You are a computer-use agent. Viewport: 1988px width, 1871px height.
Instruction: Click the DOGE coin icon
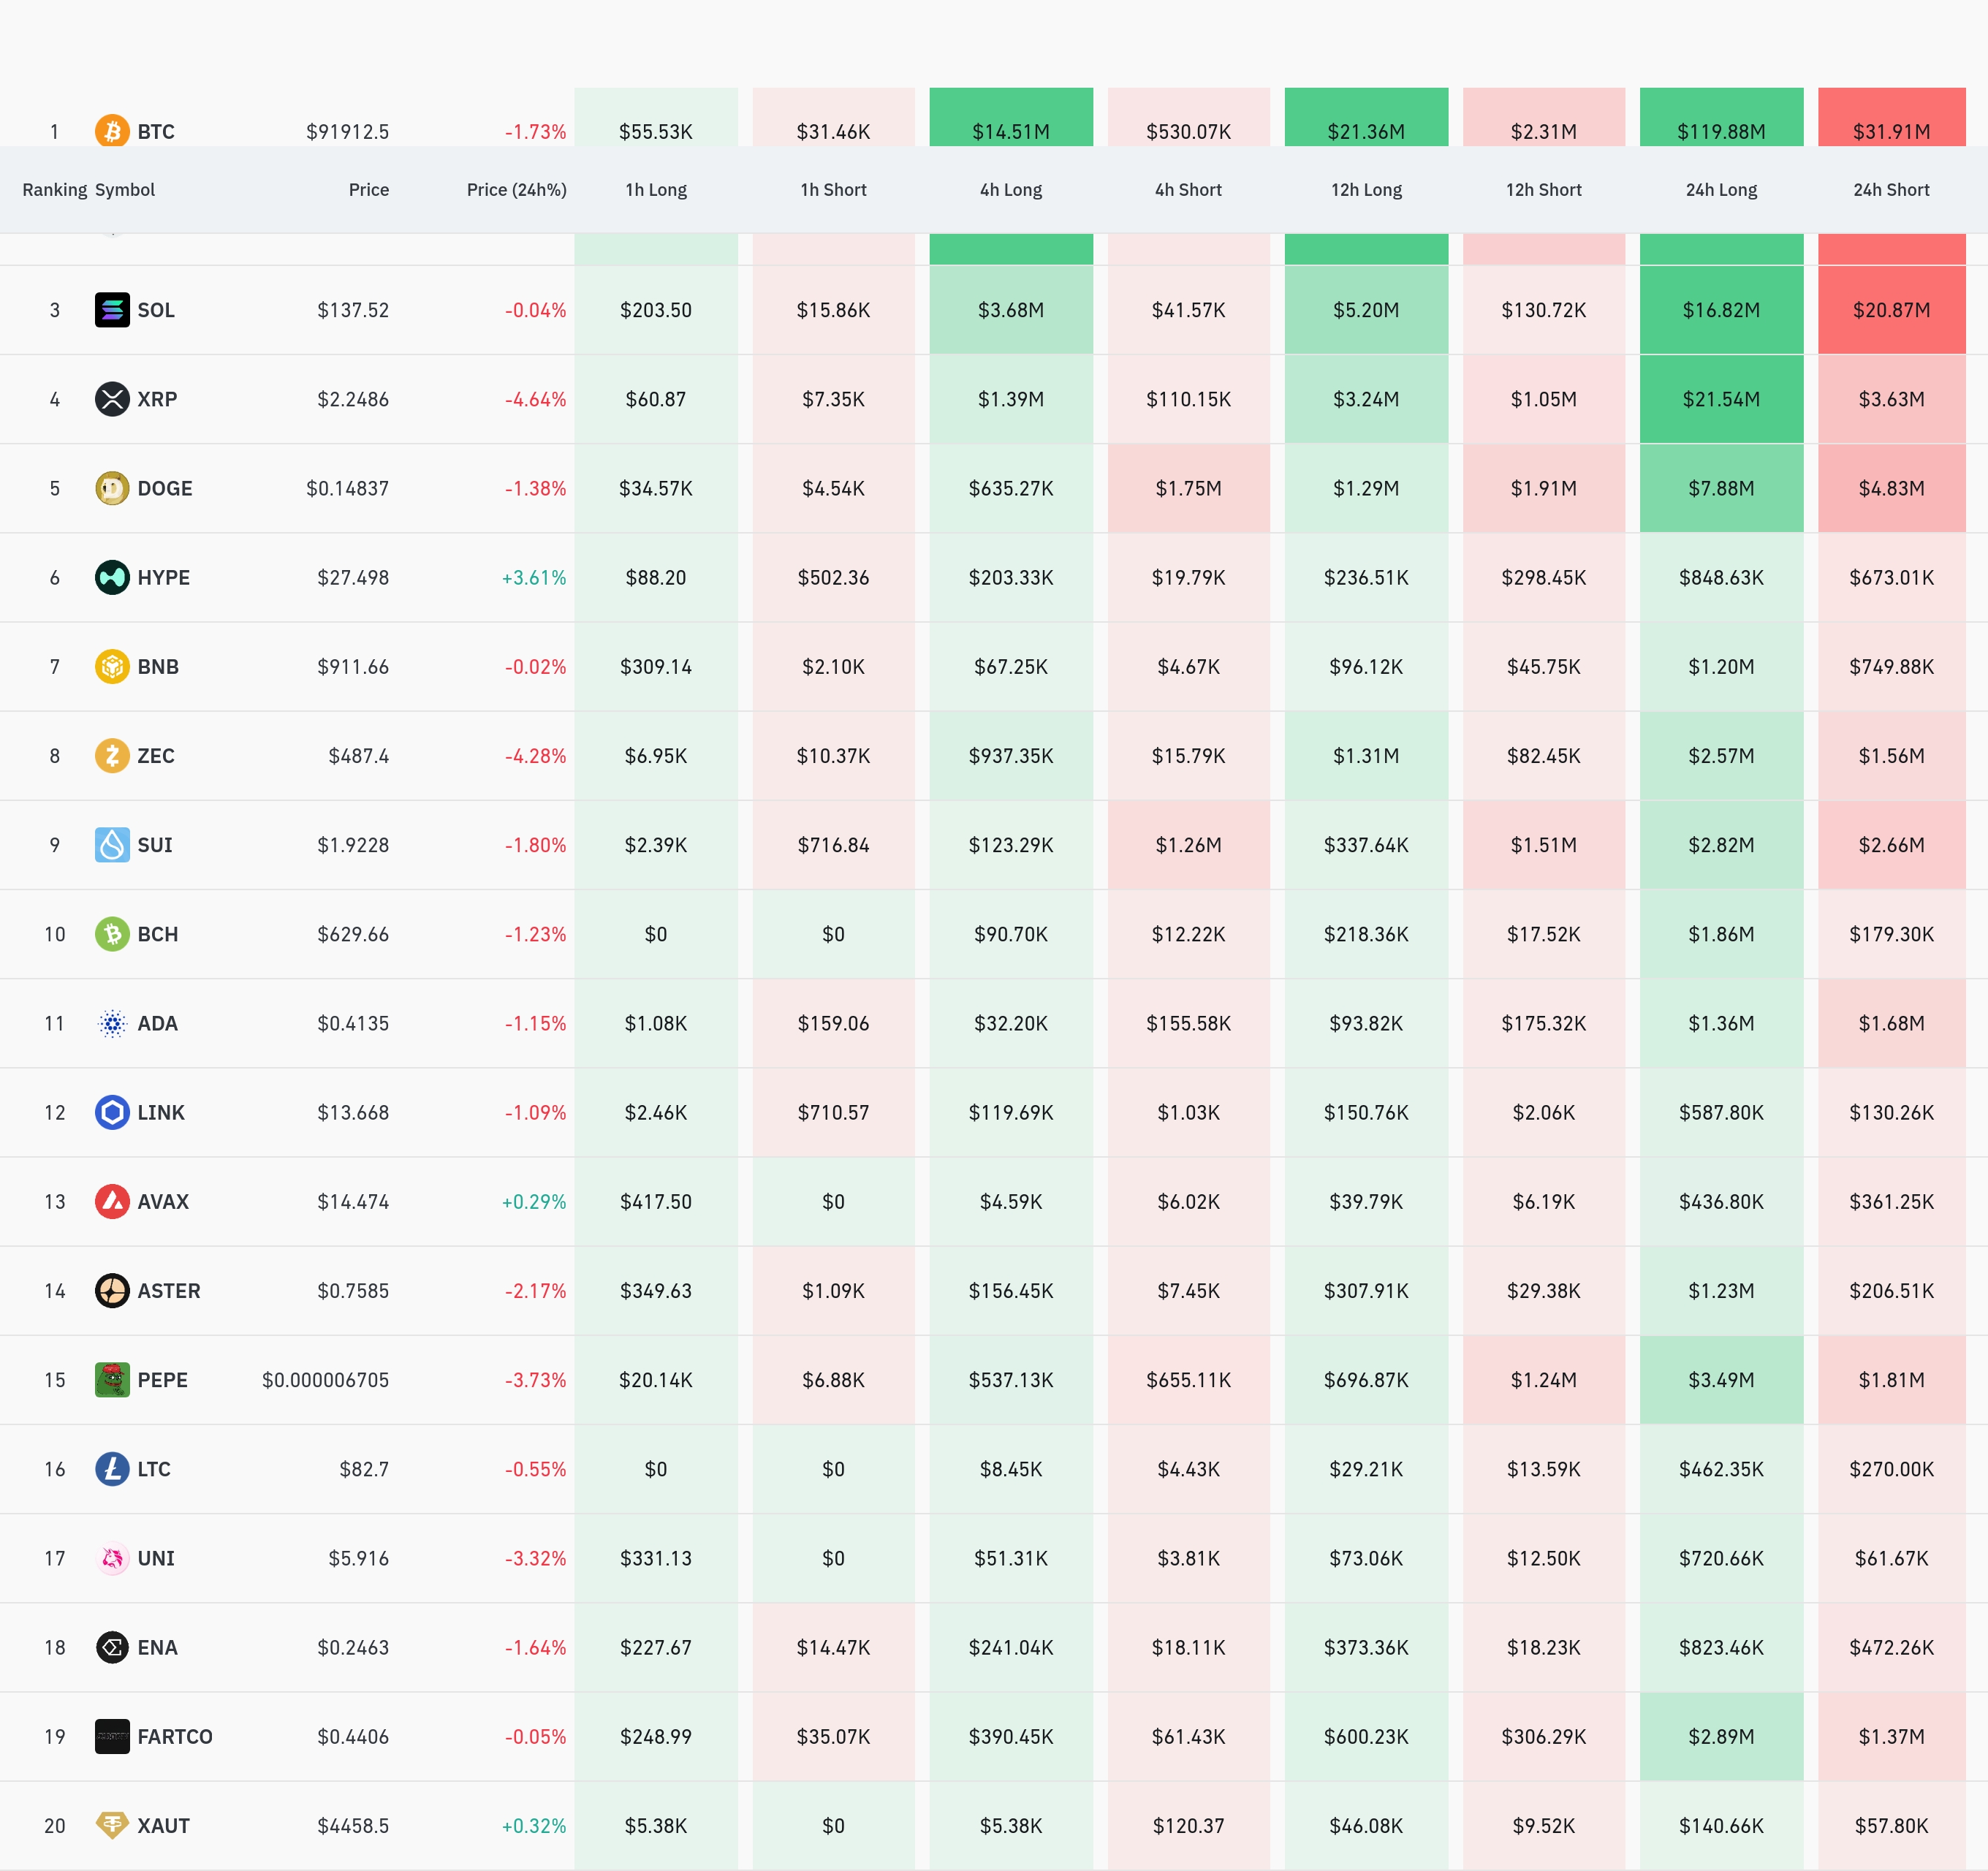(112, 488)
